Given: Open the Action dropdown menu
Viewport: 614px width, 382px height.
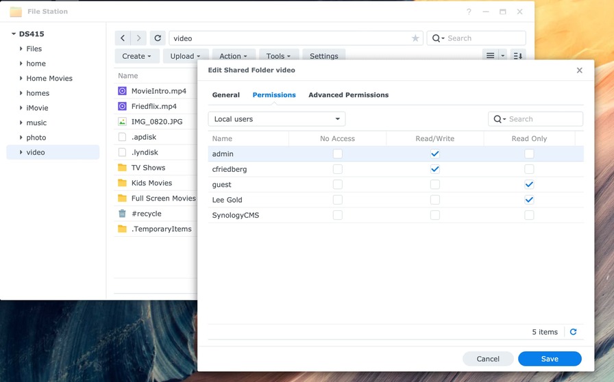Looking at the screenshot, I should 234,56.
